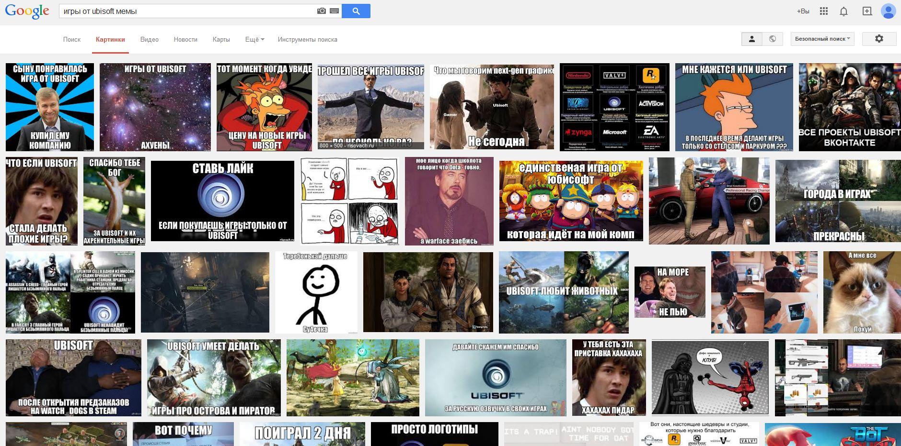901x446 pixels.
Task: Open the Что если Ubisoft Keanu meme
Action: [x=42, y=201]
